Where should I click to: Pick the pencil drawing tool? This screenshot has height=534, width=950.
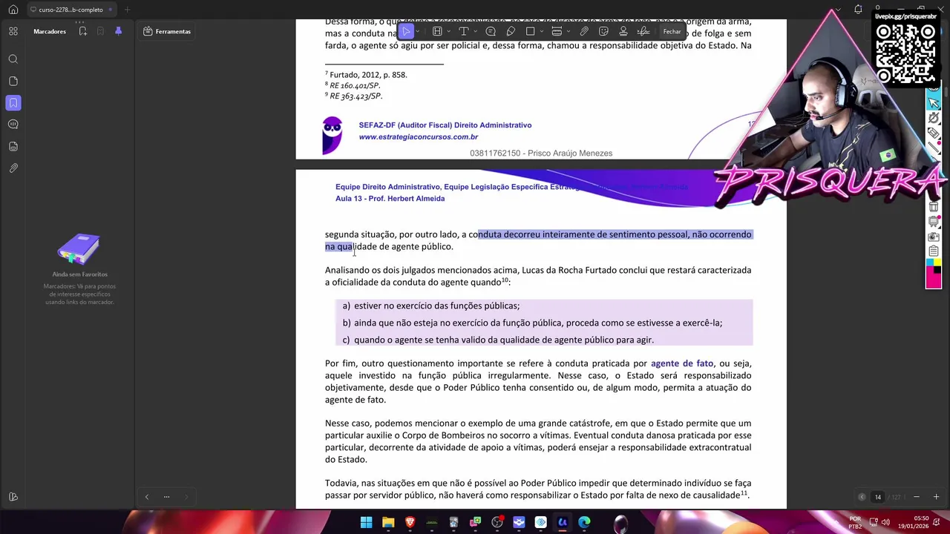[511, 31]
